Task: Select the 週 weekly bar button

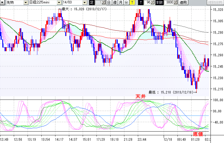Action: [115, 3]
